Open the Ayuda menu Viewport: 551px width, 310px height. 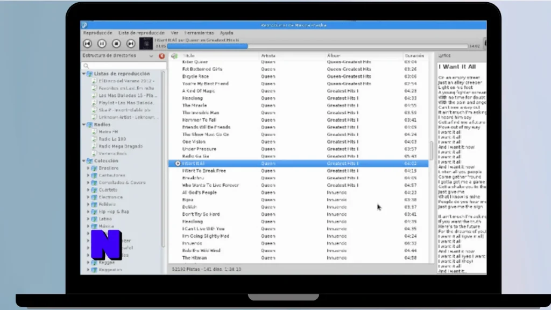(x=227, y=33)
